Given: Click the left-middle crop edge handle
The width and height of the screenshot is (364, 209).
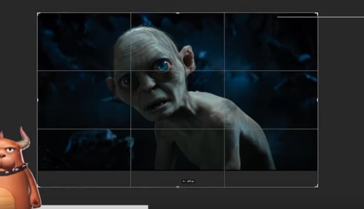Looking at the screenshot, I should pos(38,100).
